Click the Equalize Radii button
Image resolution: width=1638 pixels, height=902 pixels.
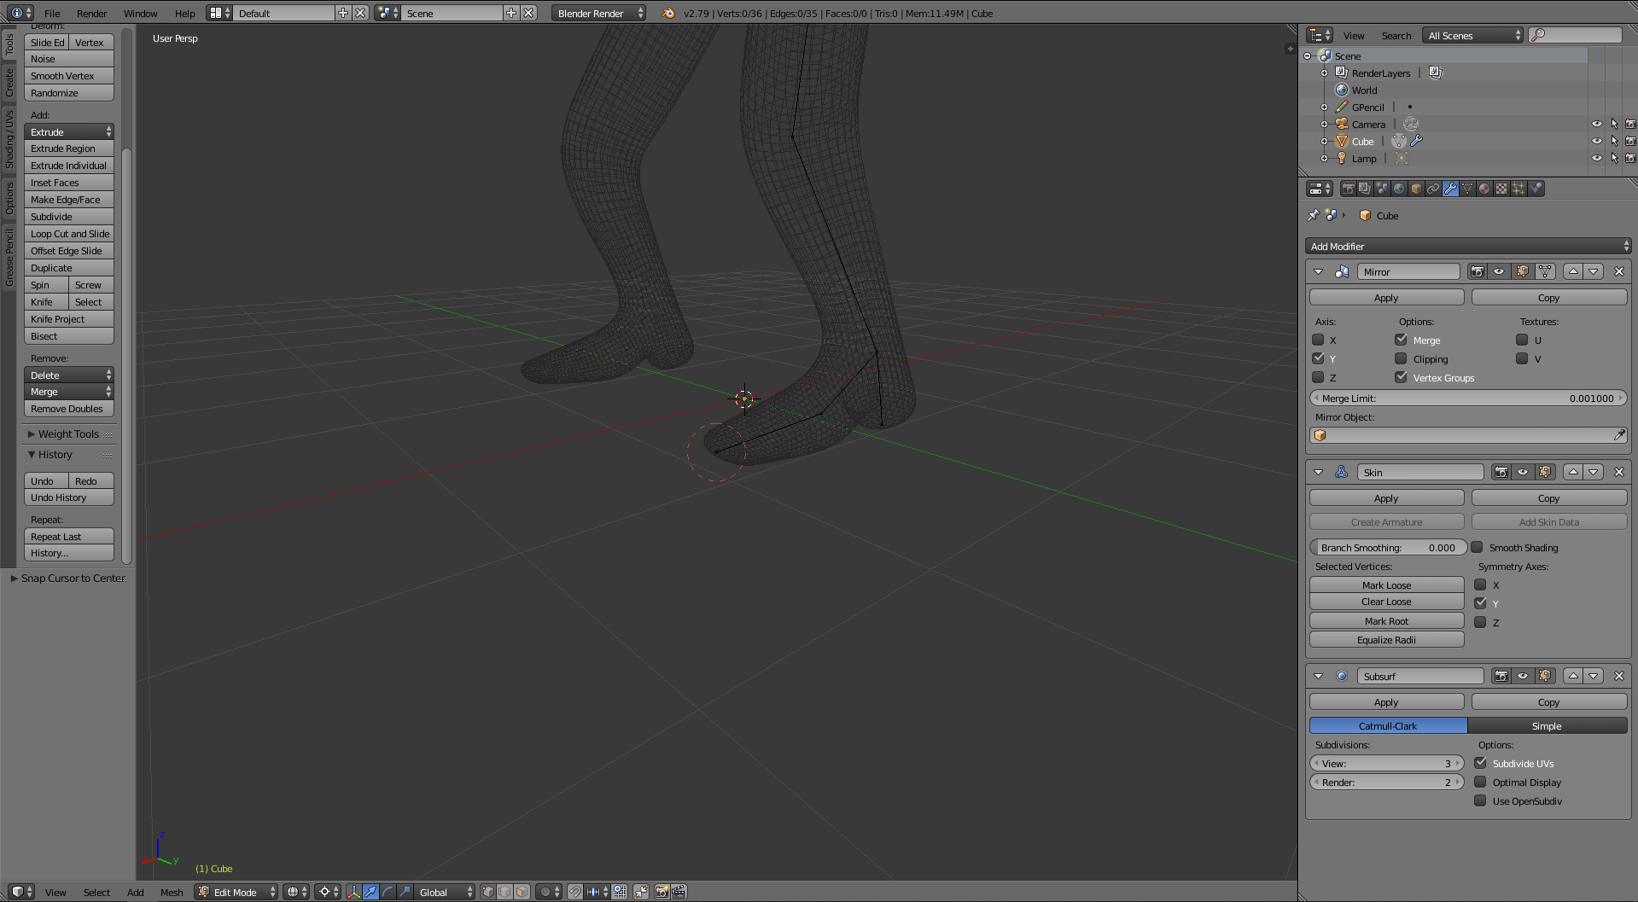click(x=1386, y=640)
